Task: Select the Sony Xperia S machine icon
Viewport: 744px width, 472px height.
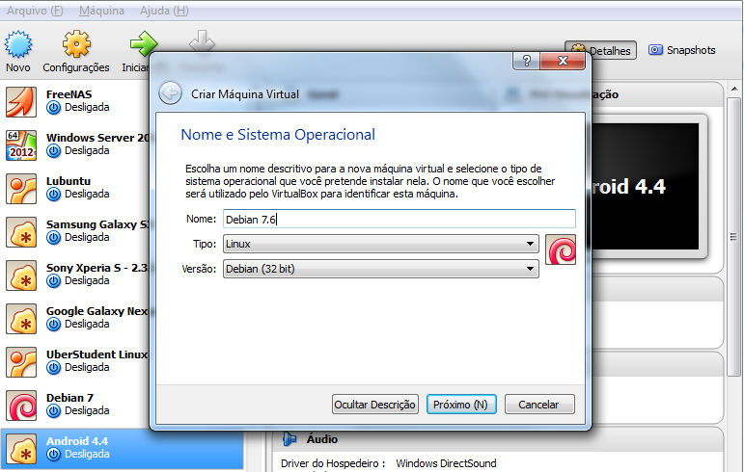Action: (21, 275)
